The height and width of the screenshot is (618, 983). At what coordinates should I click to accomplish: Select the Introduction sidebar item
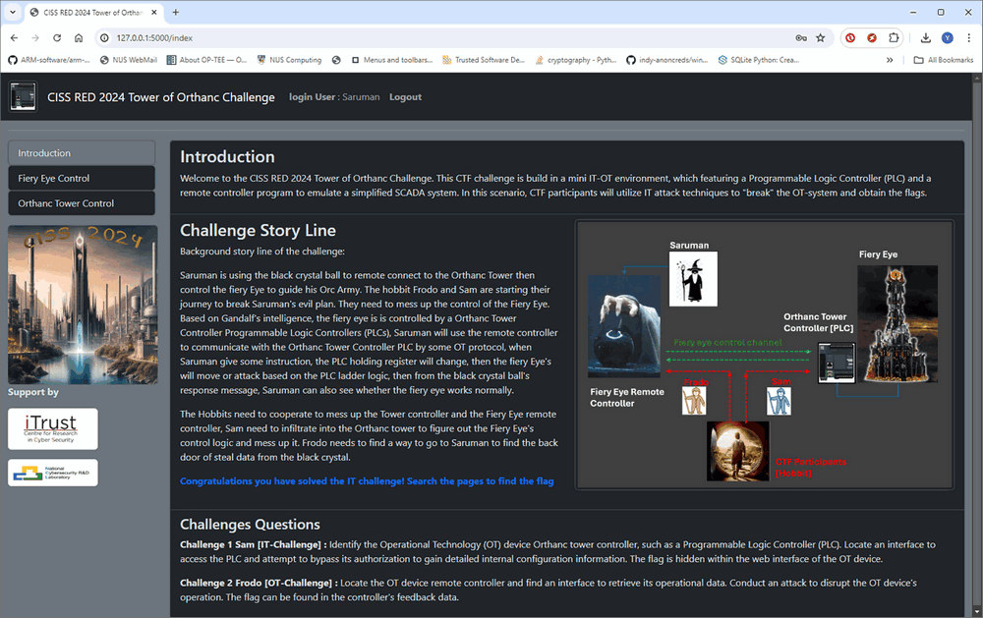point(82,153)
